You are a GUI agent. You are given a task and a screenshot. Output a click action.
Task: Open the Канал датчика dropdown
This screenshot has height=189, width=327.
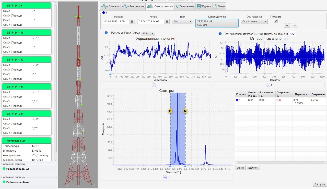point(217,23)
